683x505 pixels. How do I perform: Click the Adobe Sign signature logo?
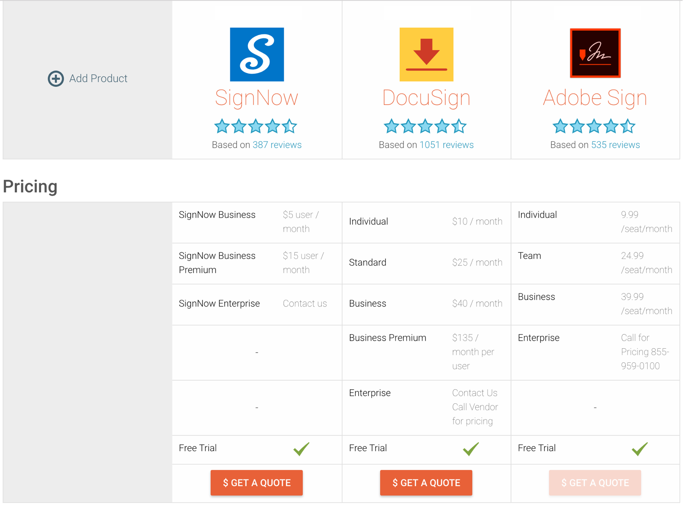595,53
